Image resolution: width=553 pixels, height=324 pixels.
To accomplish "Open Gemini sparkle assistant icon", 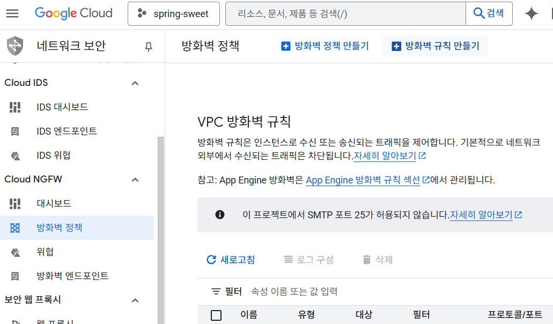I will tap(531, 14).
